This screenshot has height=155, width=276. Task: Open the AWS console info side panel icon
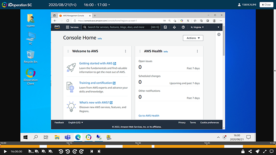pos(219,35)
